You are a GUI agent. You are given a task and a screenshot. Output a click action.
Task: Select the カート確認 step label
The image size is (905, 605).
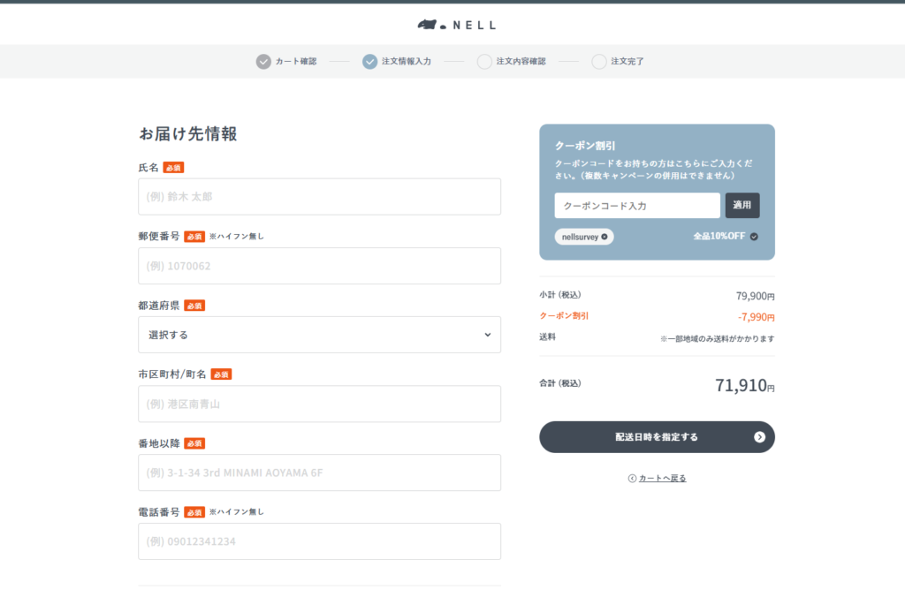295,62
